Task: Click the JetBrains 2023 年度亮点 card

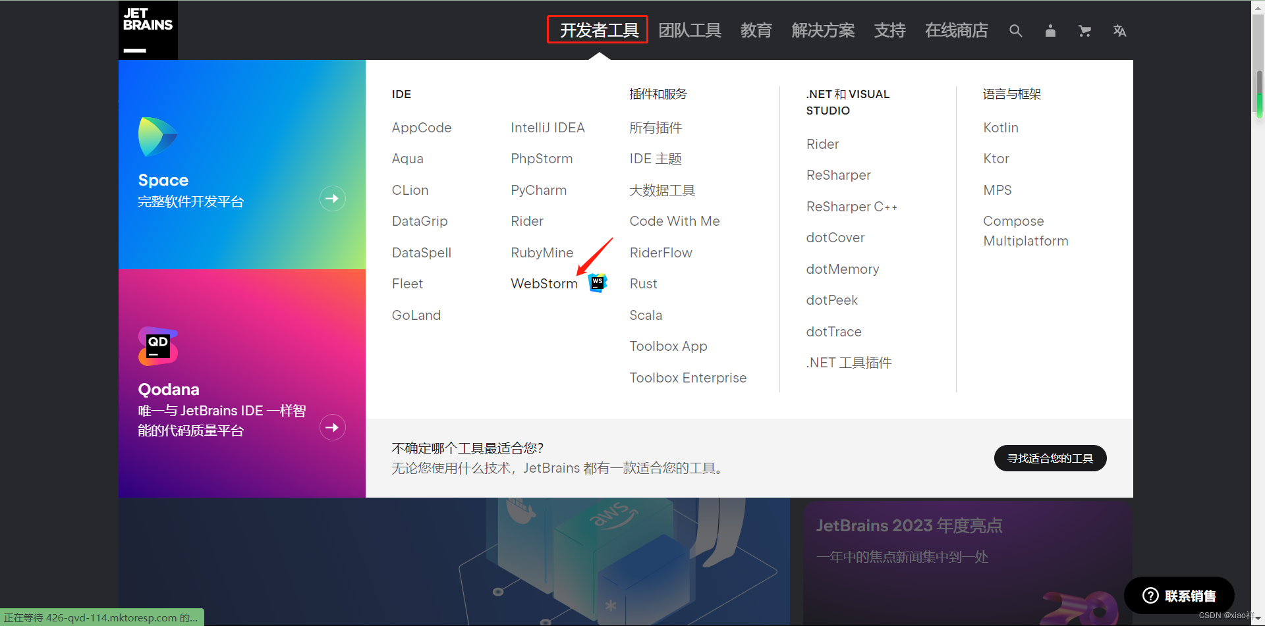Action: (968, 563)
